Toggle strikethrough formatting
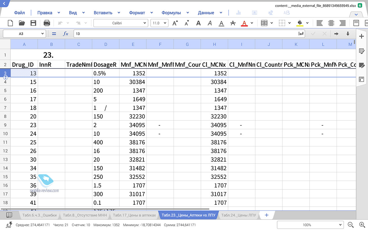The height and width of the screenshot is (230, 368). pyautogui.click(x=233, y=23)
